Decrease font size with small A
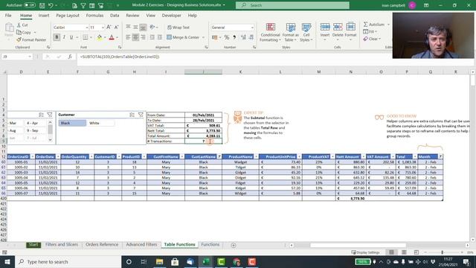Image resolution: width=476 pixels, height=268 pixels. pos(116,28)
